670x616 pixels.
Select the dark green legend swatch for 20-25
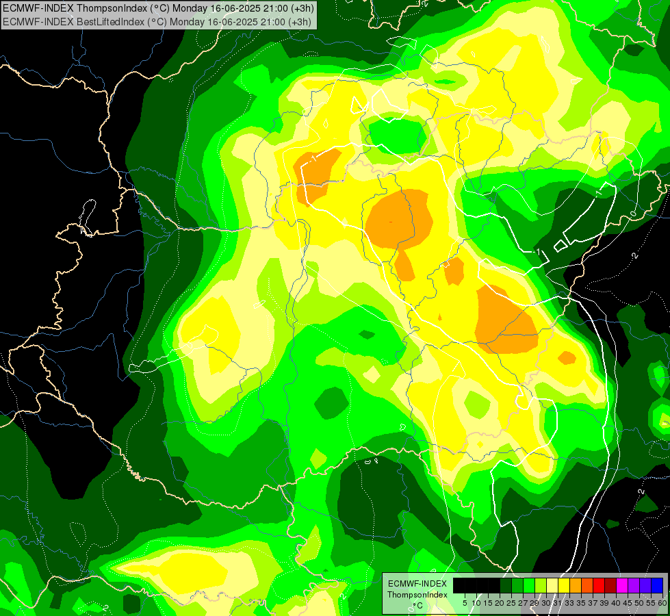coord(506,585)
